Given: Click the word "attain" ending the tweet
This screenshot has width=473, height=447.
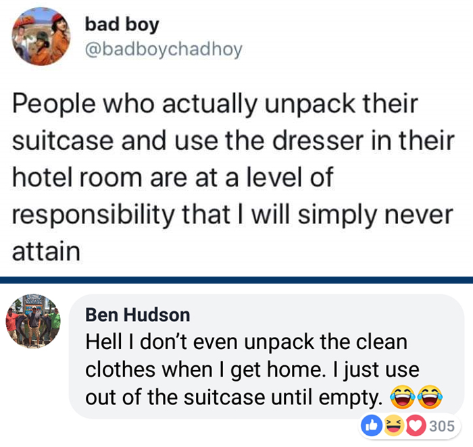Looking at the screenshot, I should pos(46,251).
